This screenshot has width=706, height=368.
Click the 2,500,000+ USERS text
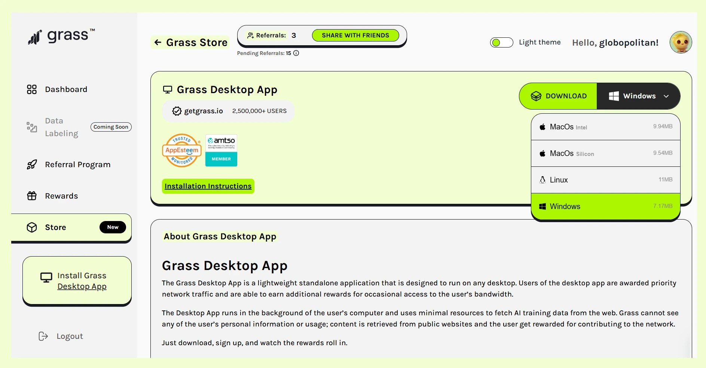(x=260, y=111)
